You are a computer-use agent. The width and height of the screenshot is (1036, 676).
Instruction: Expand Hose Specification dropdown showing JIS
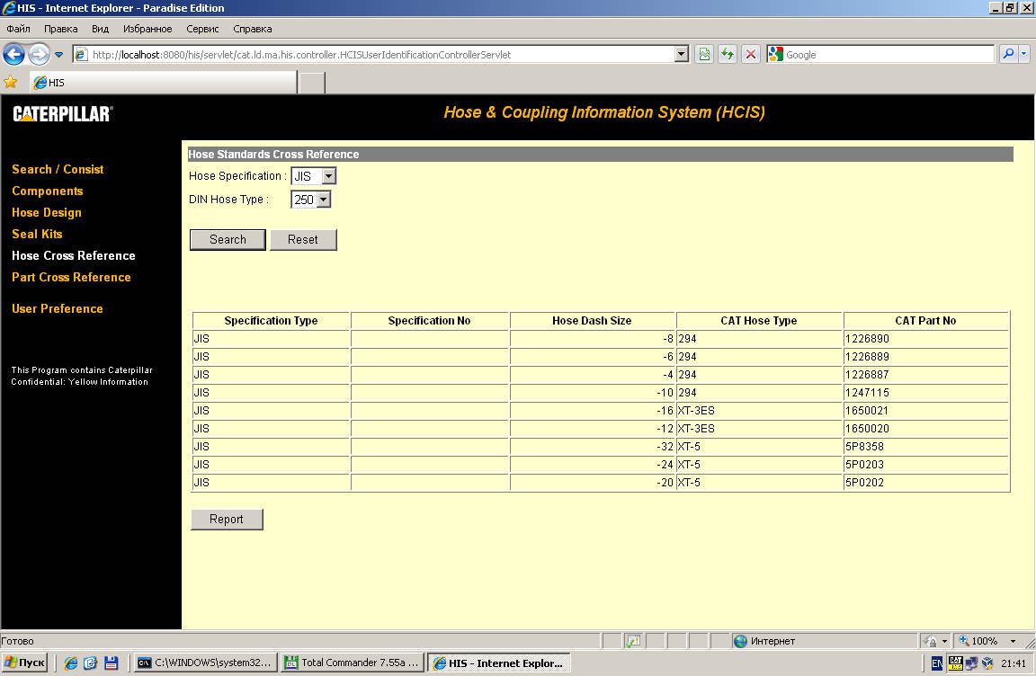pyautogui.click(x=328, y=176)
